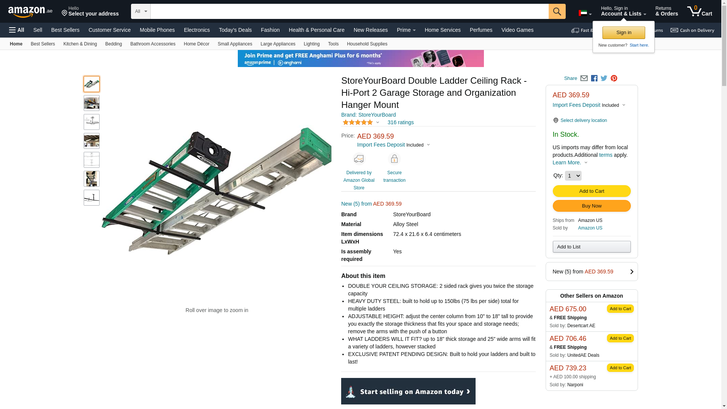Expand the star rating breakdown popover

(x=361, y=122)
